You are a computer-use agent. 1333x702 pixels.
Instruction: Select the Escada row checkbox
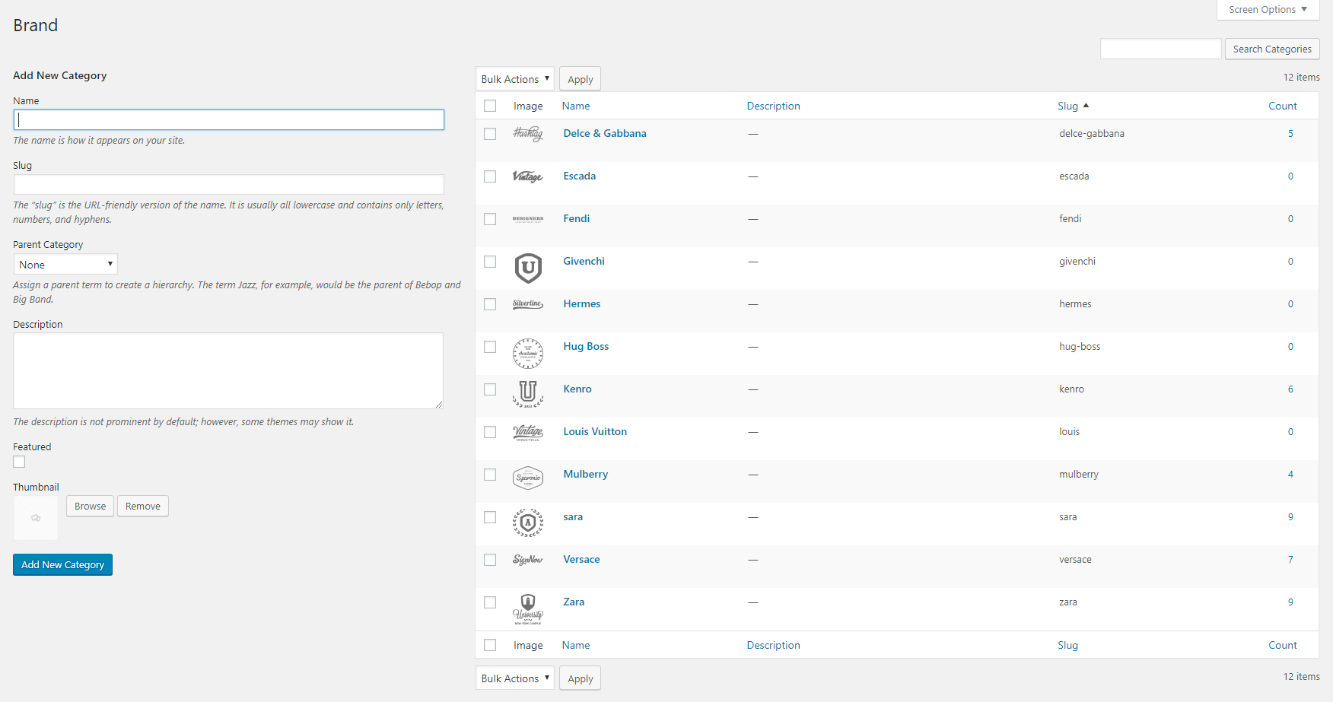[490, 176]
